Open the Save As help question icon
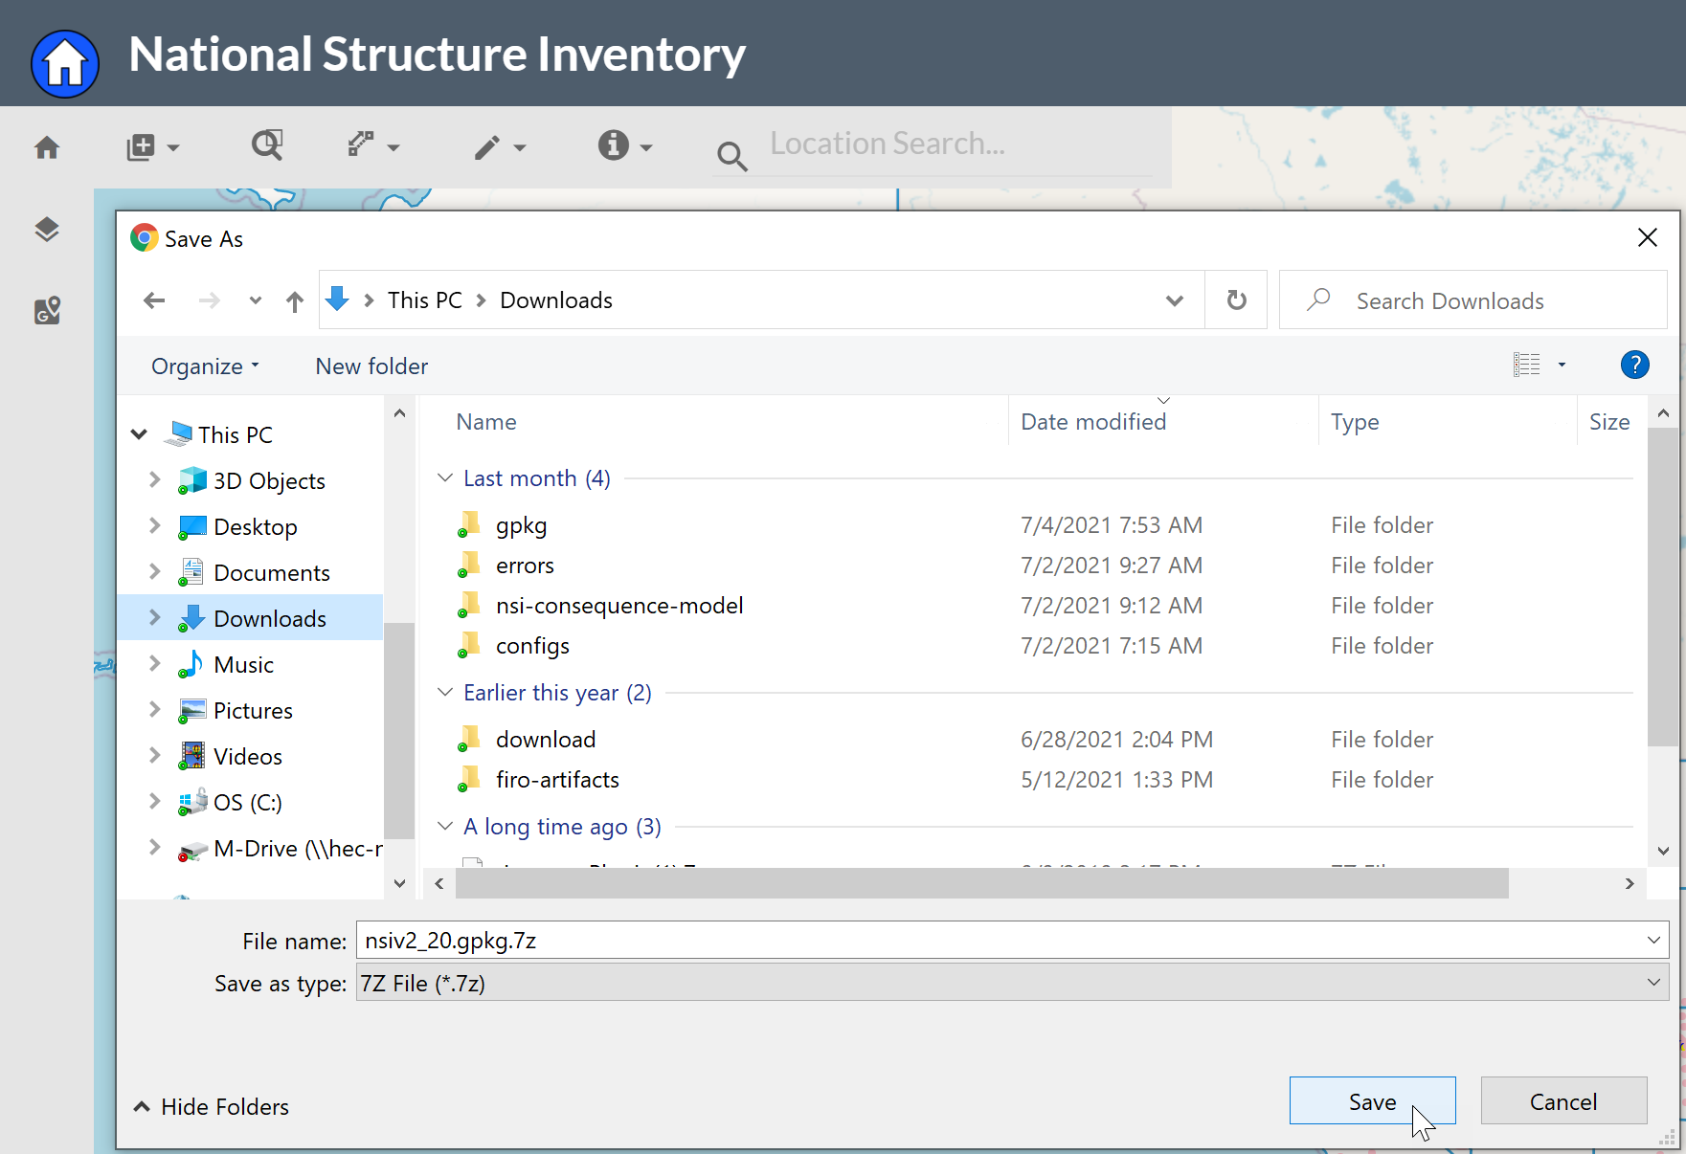Image resolution: width=1686 pixels, height=1154 pixels. tap(1634, 365)
